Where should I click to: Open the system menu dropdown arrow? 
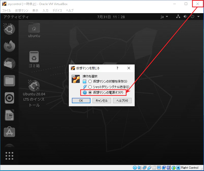(198, 17)
